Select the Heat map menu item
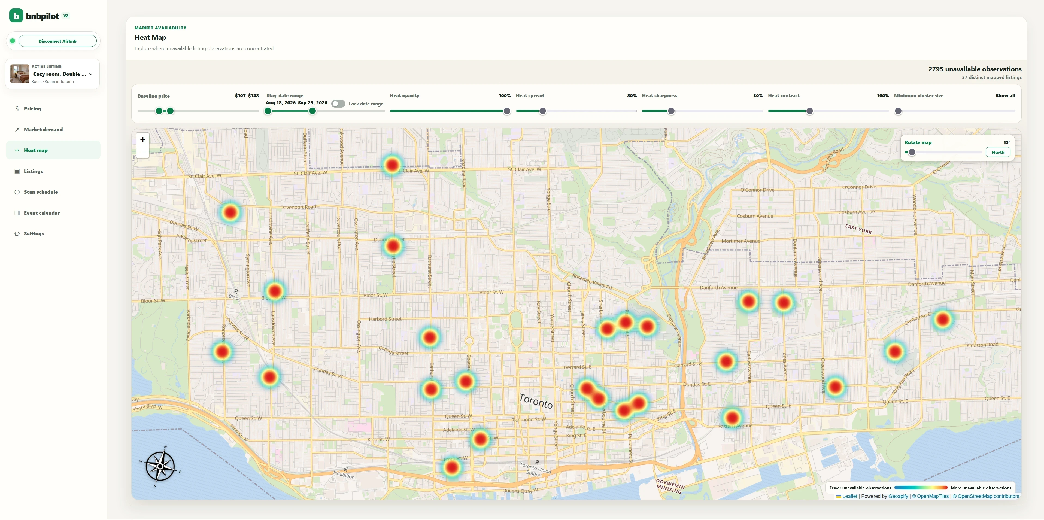The height and width of the screenshot is (520, 1044). click(53, 150)
